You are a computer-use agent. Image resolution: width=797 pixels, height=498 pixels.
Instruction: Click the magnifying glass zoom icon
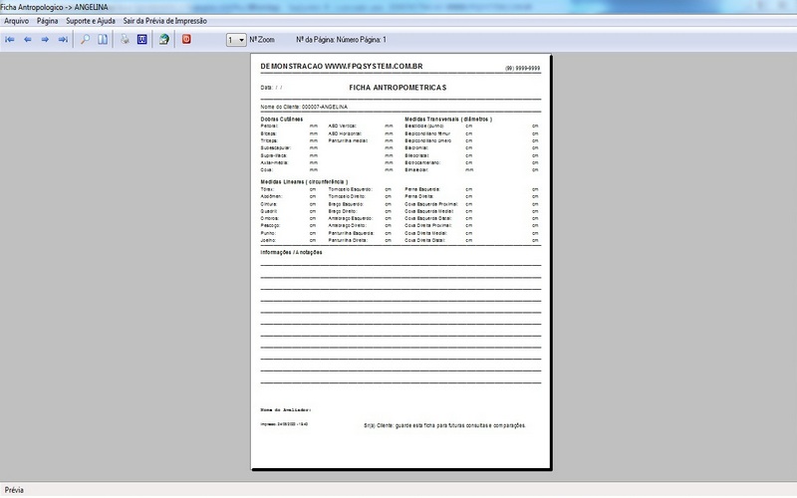(x=85, y=40)
